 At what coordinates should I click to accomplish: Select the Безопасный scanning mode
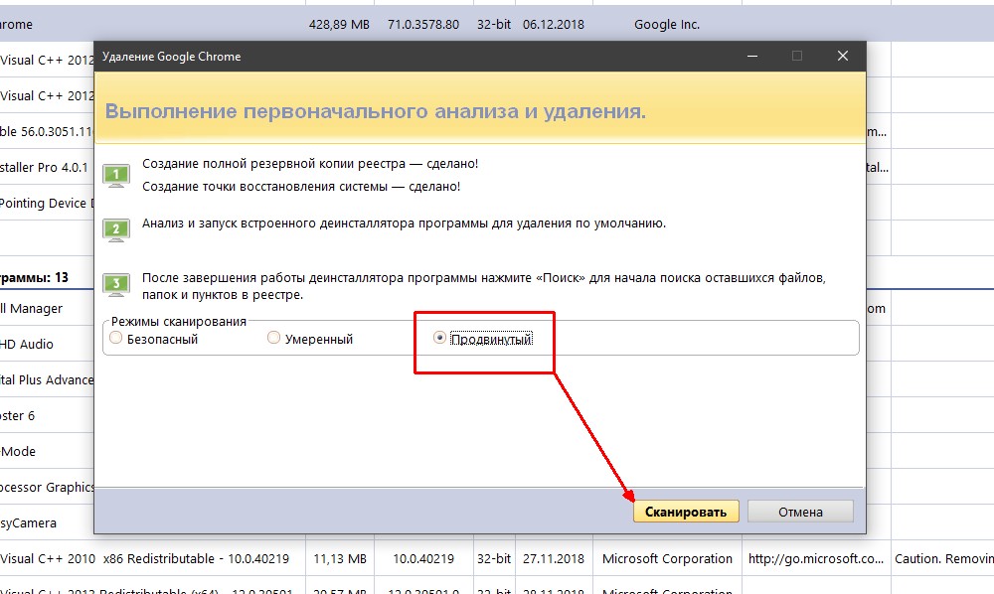pyautogui.click(x=116, y=339)
